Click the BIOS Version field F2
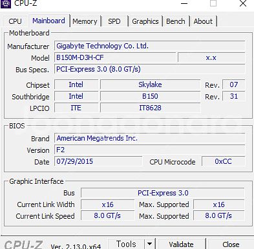The width and height of the screenshot is (254, 249). (149, 150)
